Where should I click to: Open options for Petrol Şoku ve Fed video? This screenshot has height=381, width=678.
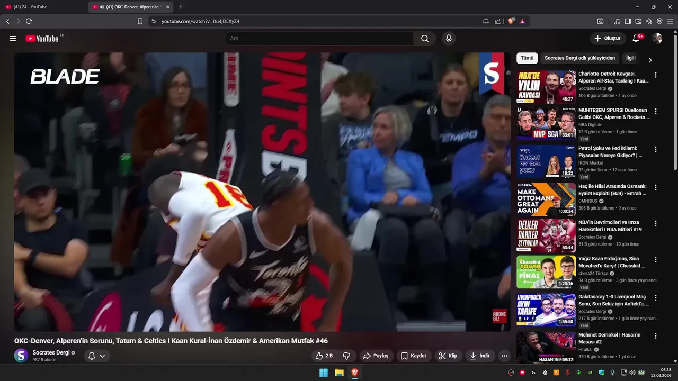[656, 150]
